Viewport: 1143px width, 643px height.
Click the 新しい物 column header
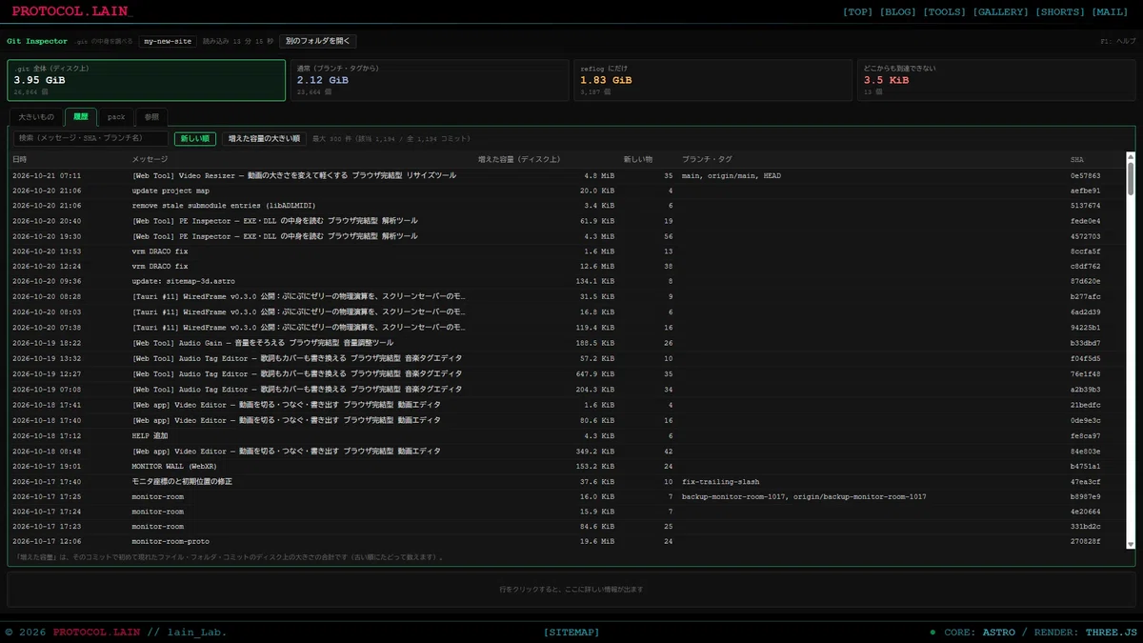click(638, 159)
